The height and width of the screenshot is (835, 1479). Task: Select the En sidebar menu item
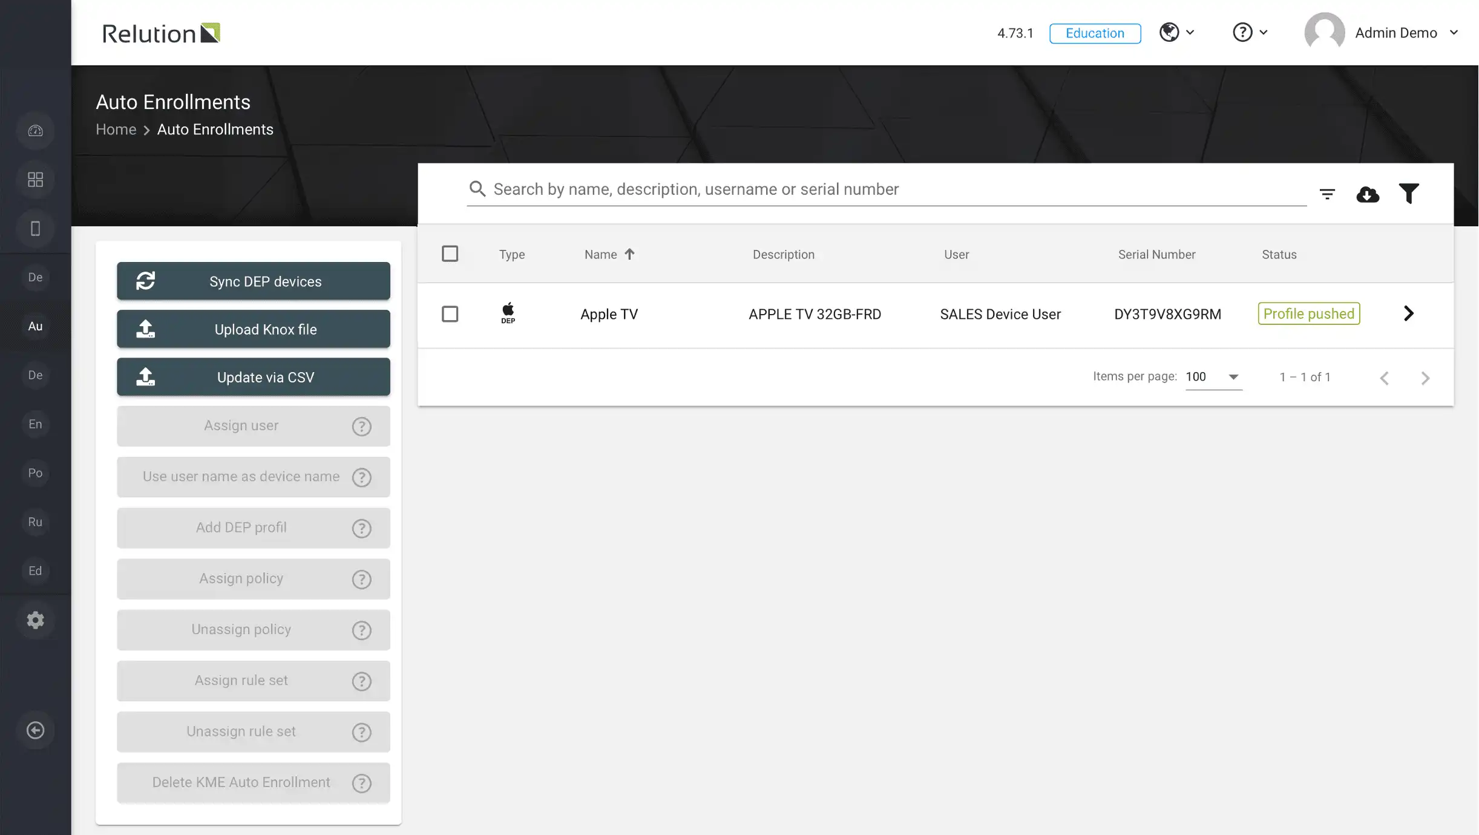(35, 424)
